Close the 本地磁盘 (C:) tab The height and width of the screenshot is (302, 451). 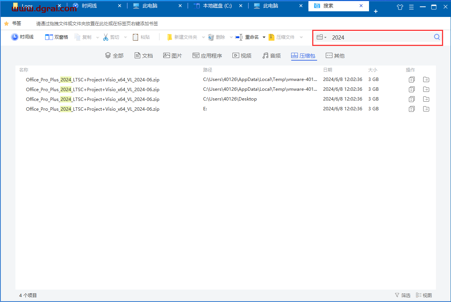coord(240,6)
